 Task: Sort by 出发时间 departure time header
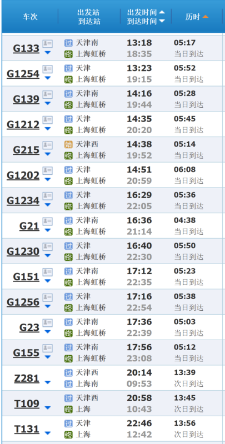(x=146, y=12)
